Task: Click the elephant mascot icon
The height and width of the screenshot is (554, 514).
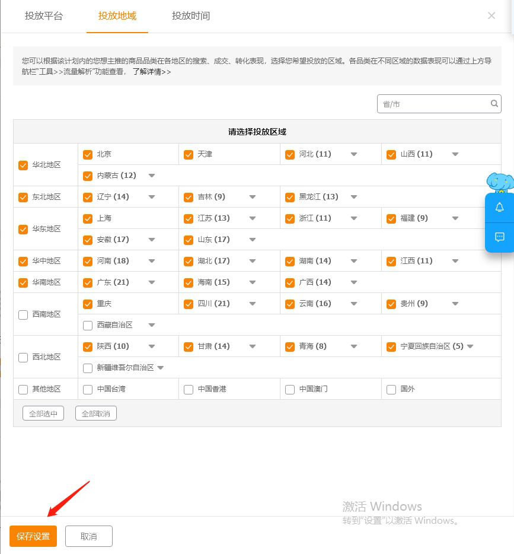Action: (x=499, y=182)
